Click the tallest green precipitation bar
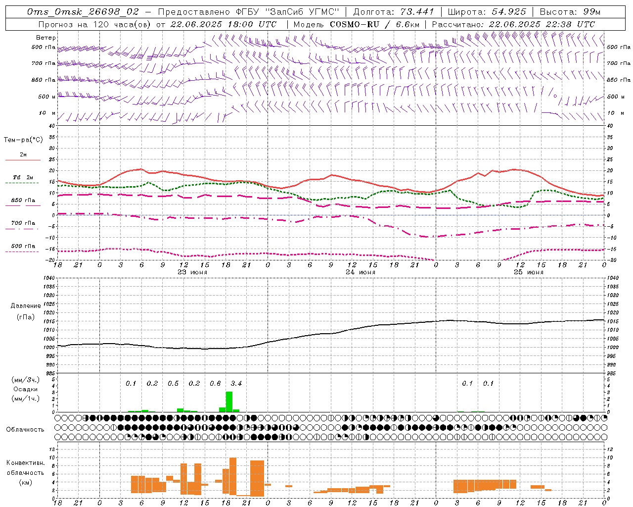Viewport: 633px width, 507px height. click(x=229, y=402)
